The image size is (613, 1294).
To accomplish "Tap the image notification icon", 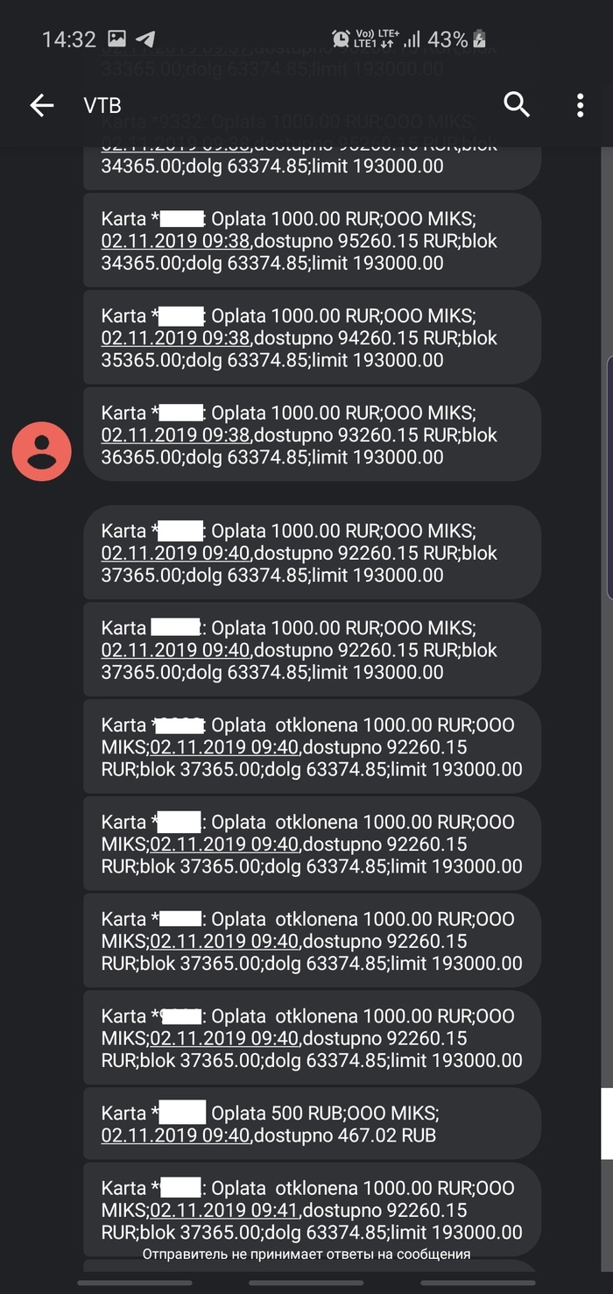I will click(x=116, y=39).
